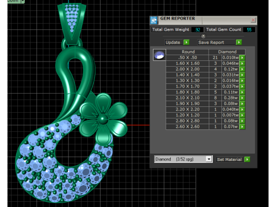
Task: Select the 2.20 X 2.20 size cell
Action: coord(187,109)
